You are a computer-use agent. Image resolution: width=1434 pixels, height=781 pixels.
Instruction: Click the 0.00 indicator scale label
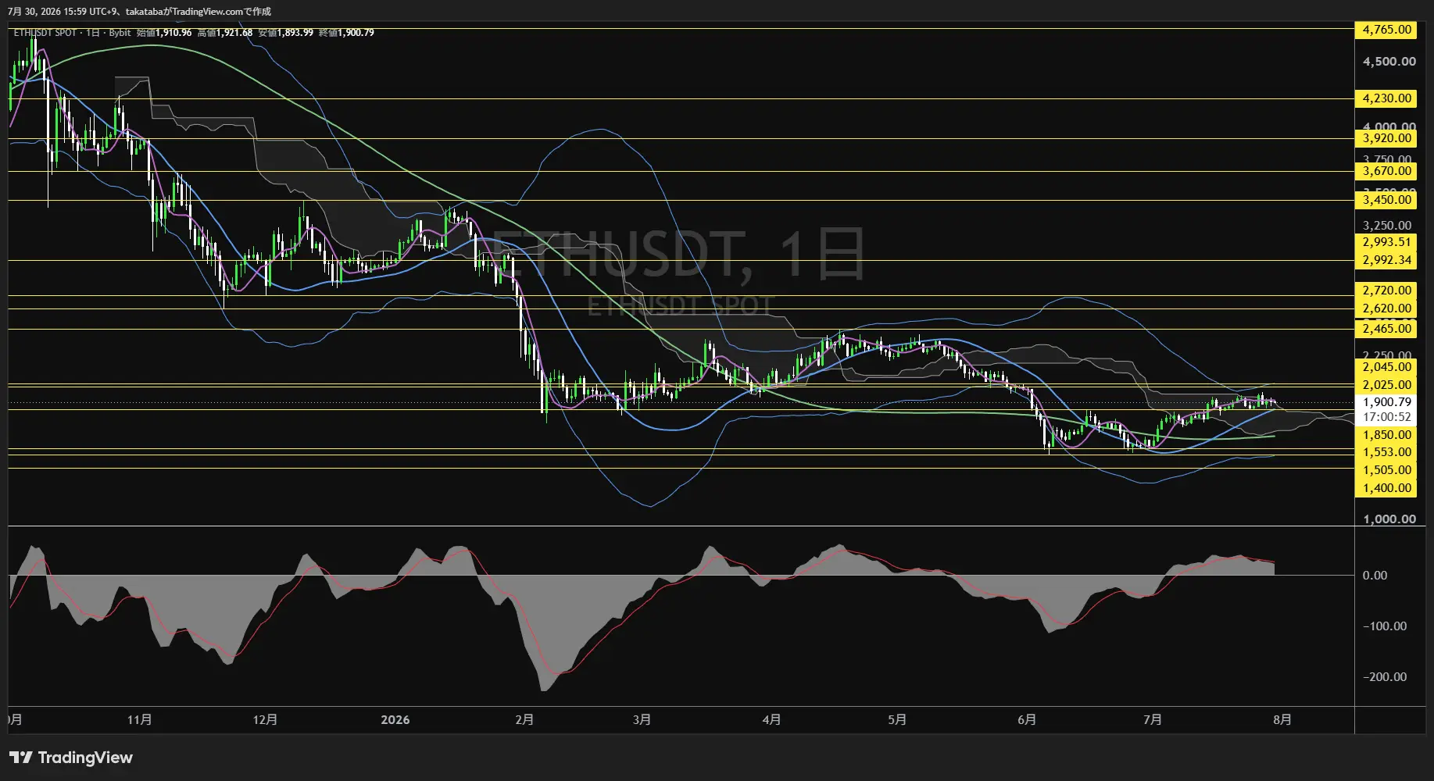[1375, 576]
